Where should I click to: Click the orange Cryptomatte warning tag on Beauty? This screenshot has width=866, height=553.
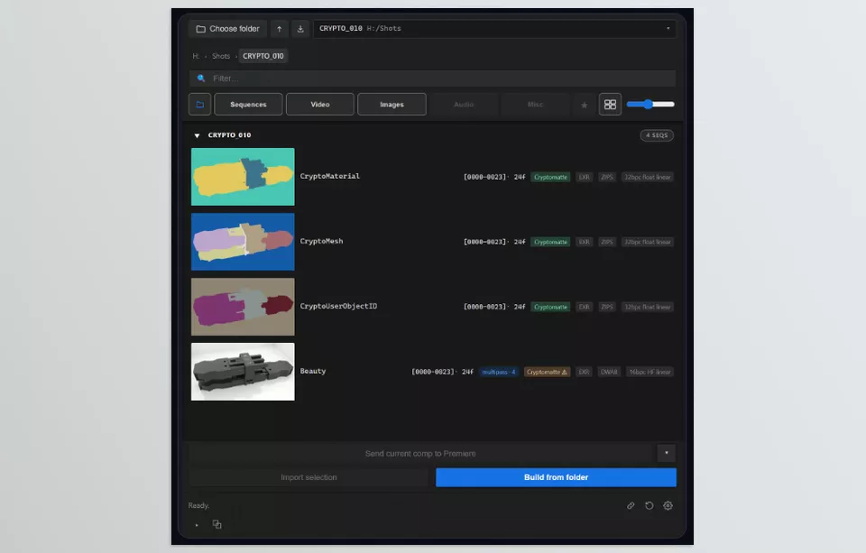pos(547,372)
